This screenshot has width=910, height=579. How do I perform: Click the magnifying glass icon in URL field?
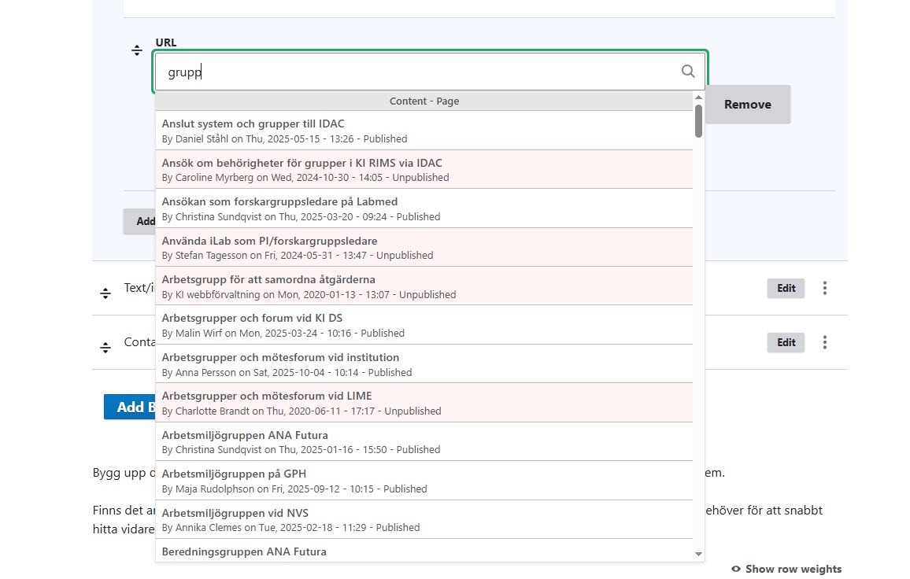coord(688,71)
